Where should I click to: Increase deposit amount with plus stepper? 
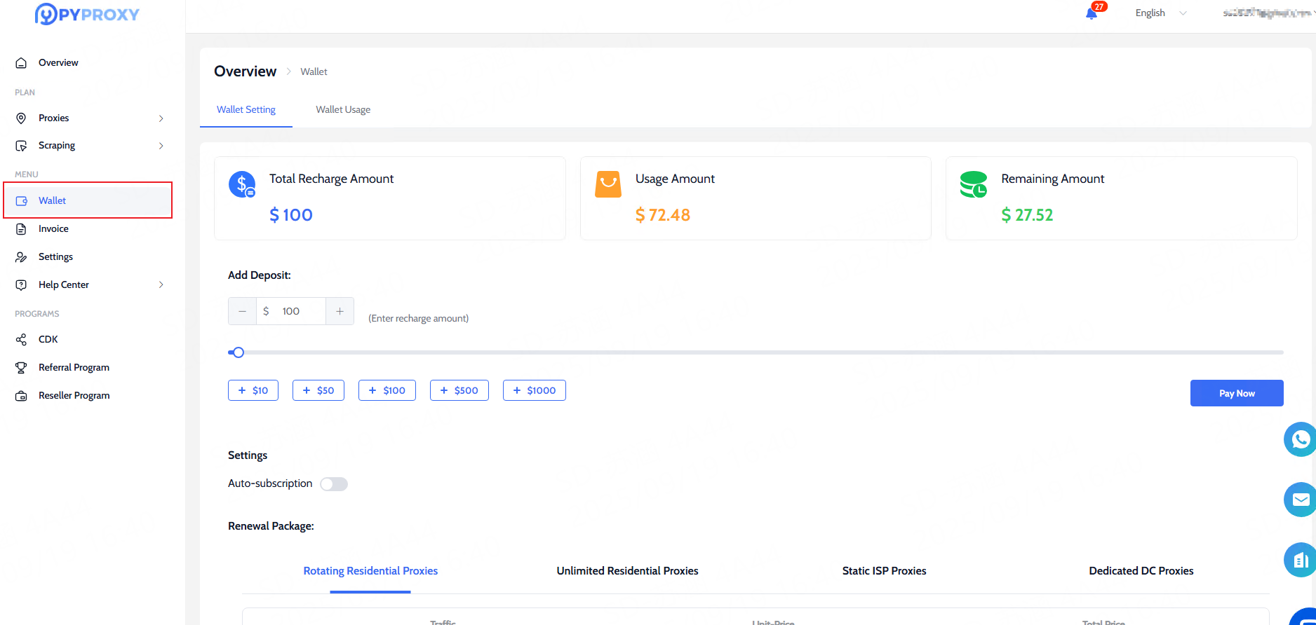coord(340,311)
